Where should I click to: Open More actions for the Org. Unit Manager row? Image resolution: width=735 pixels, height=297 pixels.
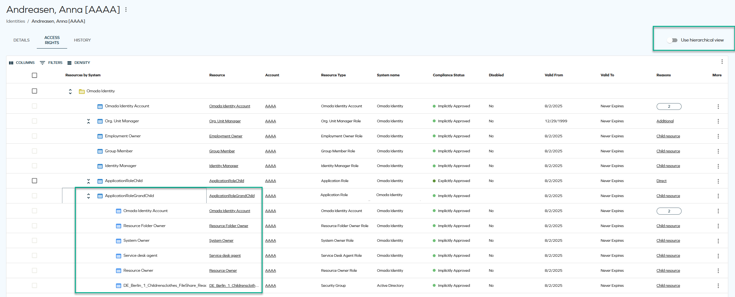tap(718, 121)
